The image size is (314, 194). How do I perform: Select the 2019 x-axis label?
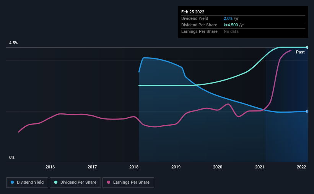[176, 167]
